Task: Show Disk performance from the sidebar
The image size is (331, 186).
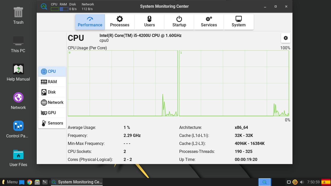Action: (52, 92)
